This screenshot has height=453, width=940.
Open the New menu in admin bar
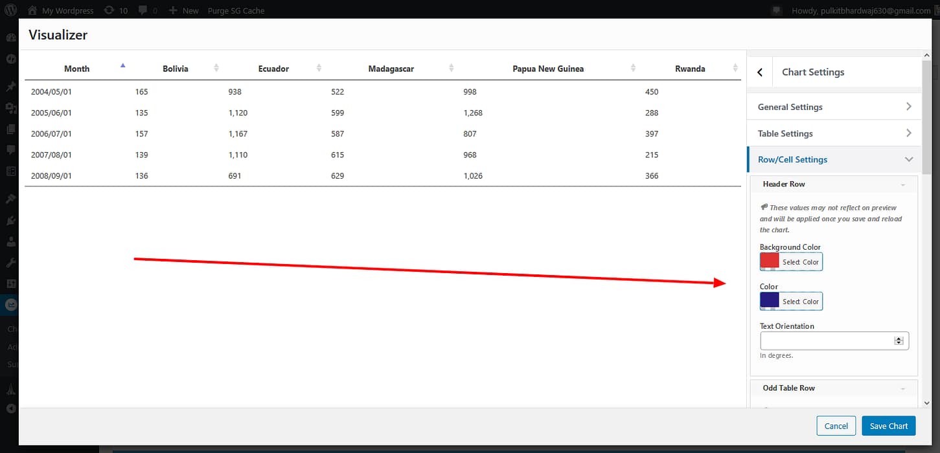[183, 10]
